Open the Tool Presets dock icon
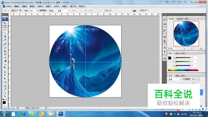The image size is (208, 117). (x=164, y=30)
